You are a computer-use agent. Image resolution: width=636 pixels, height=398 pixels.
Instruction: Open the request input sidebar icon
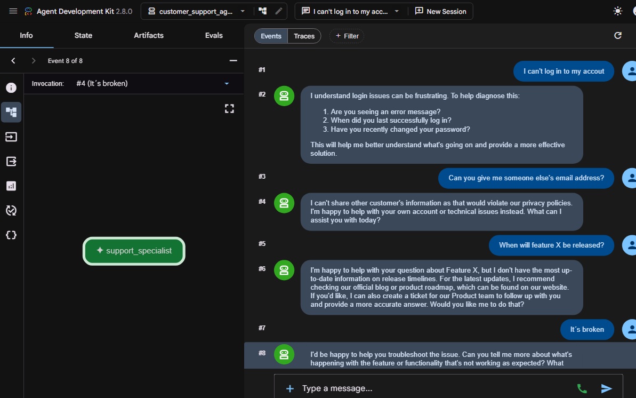click(x=11, y=137)
